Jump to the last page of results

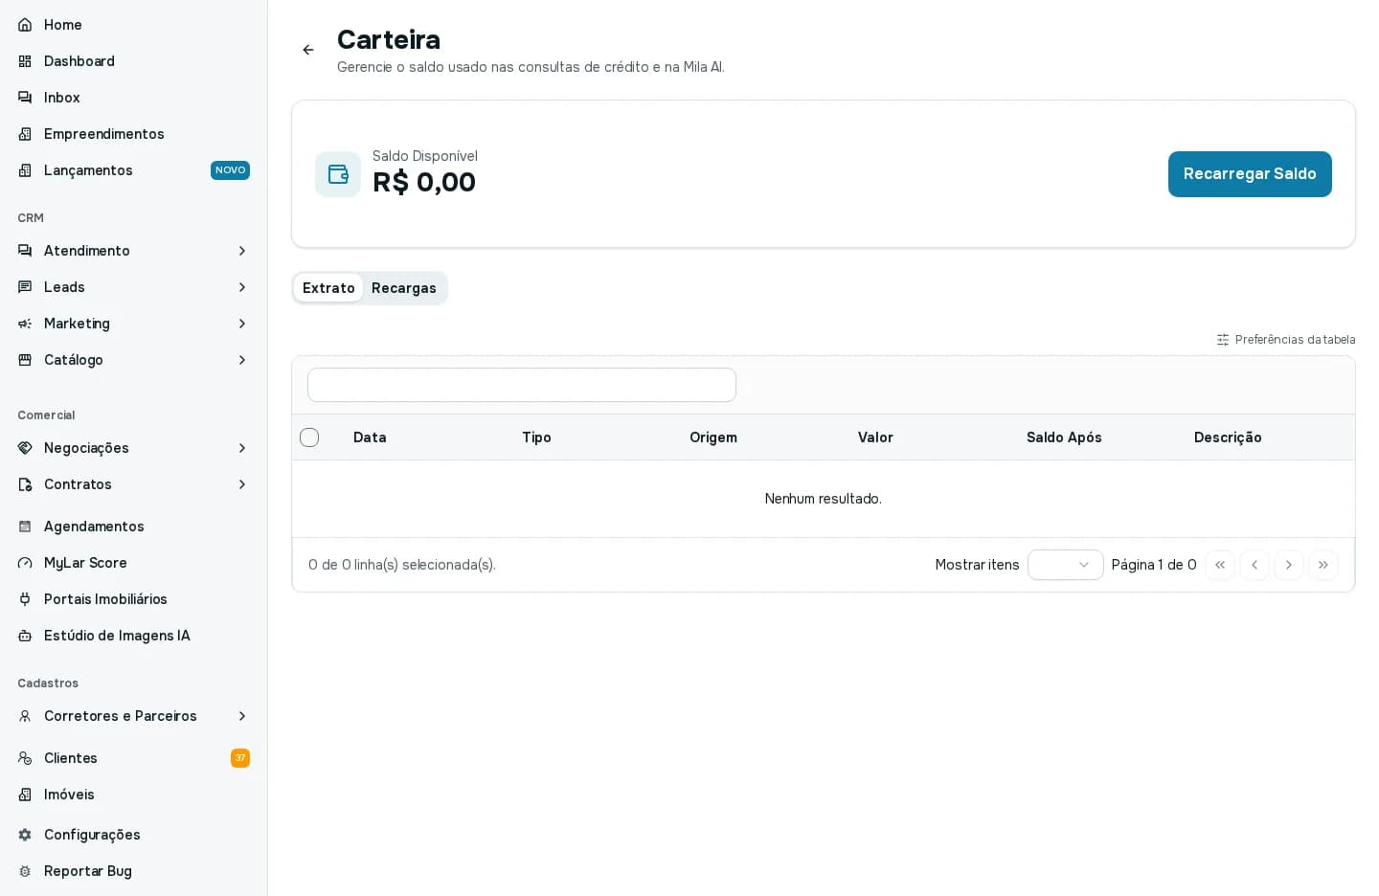(1323, 565)
